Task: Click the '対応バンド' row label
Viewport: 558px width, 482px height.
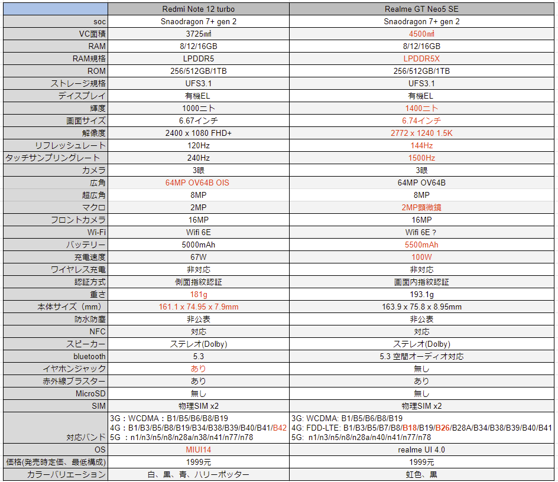Action: coord(56,428)
